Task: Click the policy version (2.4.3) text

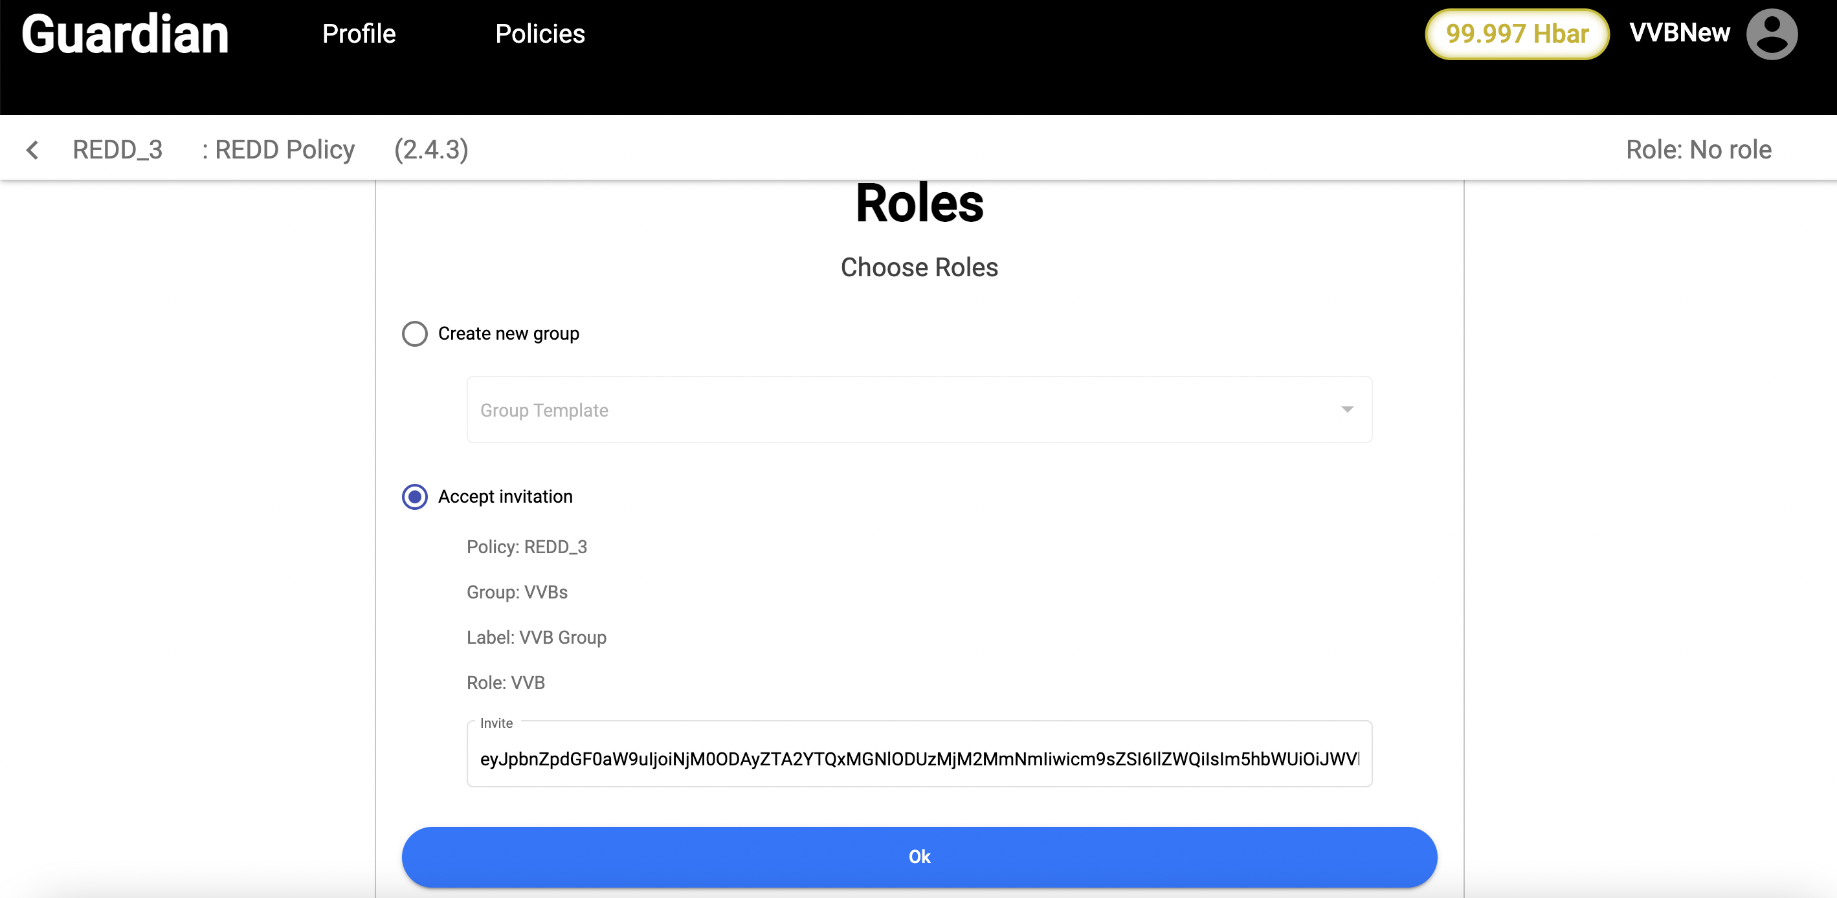Action: [x=432, y=149]
